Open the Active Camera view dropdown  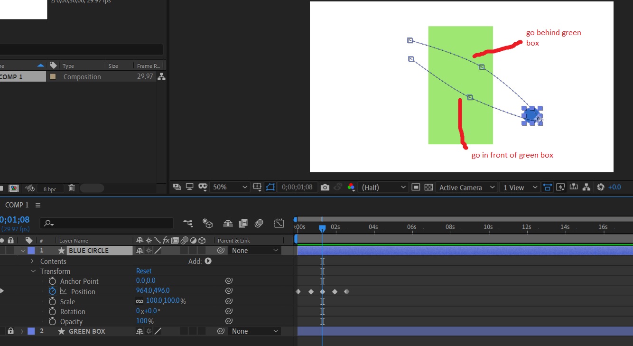[466, 187]
